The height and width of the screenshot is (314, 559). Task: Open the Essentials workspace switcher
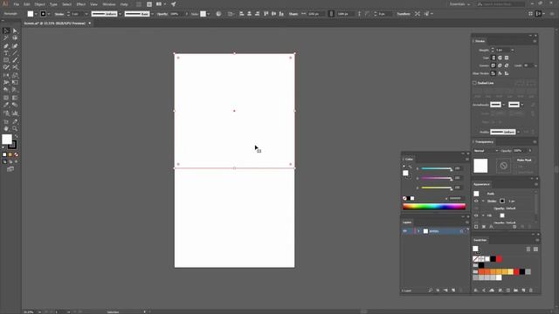coord(459,4)
